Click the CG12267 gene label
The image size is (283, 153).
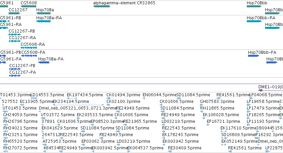18,10
